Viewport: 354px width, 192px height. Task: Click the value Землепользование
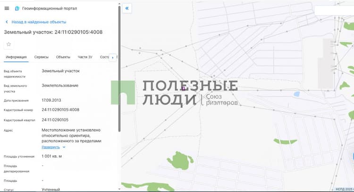click(60, 85)
